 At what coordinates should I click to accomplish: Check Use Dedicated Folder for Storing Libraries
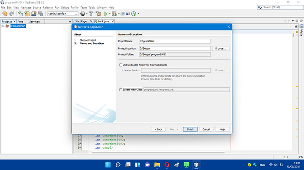121,65
